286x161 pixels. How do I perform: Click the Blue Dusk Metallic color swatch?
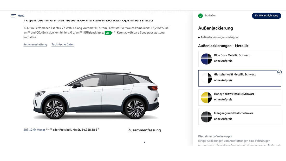point(206,59)
